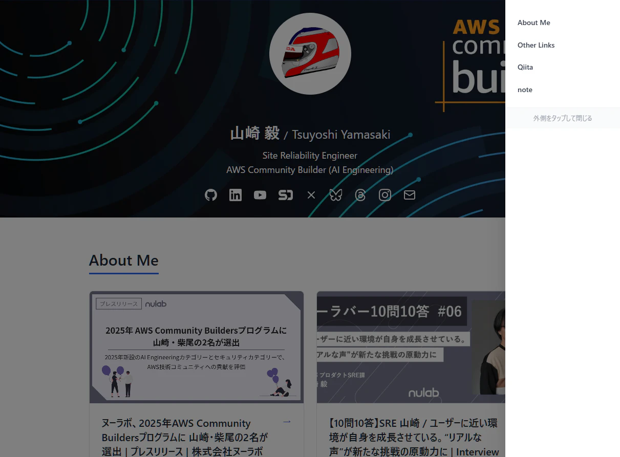Viewport: 620px width, 457px height.
Task: Open the Speaker Deck icon
Action: (x=285, y=195)
